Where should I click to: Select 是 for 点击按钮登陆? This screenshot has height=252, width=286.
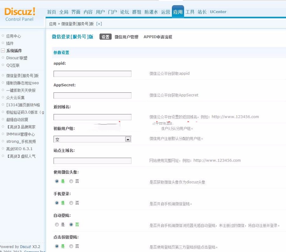point(57,246)
